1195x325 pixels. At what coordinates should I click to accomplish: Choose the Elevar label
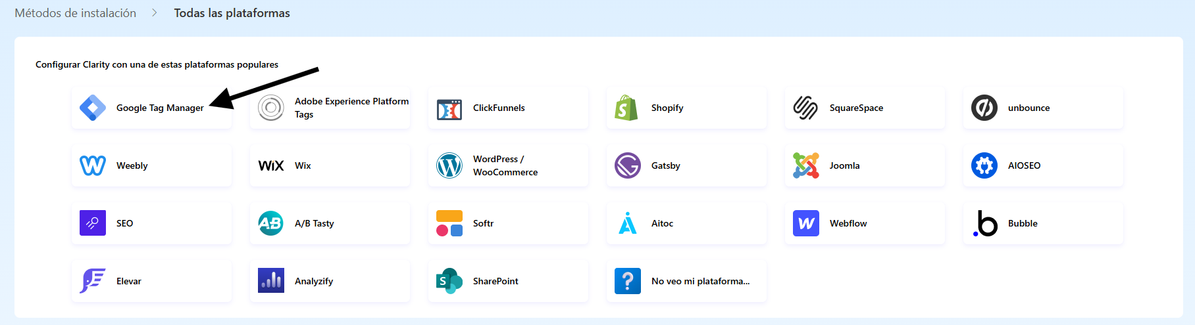(129, 281)
